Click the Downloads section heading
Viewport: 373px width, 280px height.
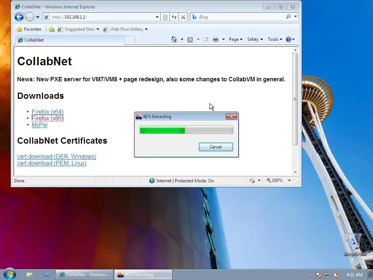click(x=40, y=96)
